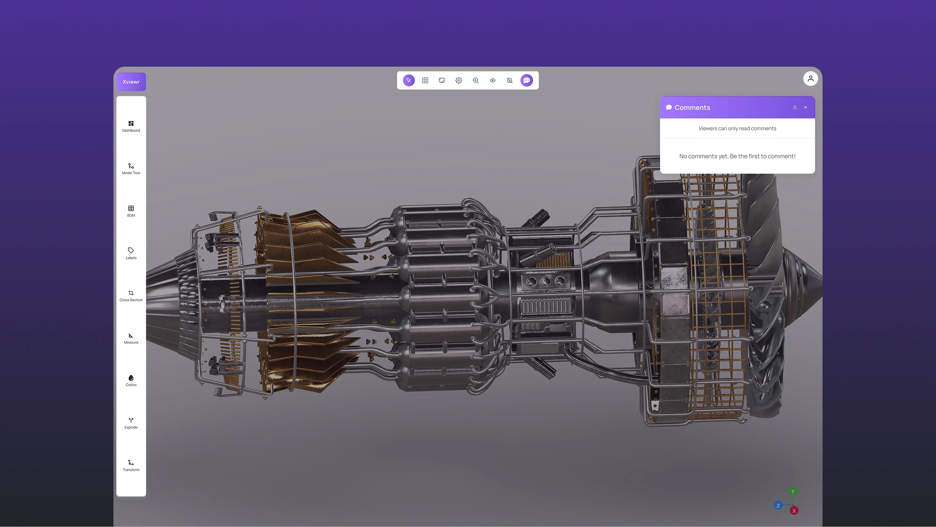Select the Measure tool
Viewport: 936px width, 527px height.
point(131,338)
